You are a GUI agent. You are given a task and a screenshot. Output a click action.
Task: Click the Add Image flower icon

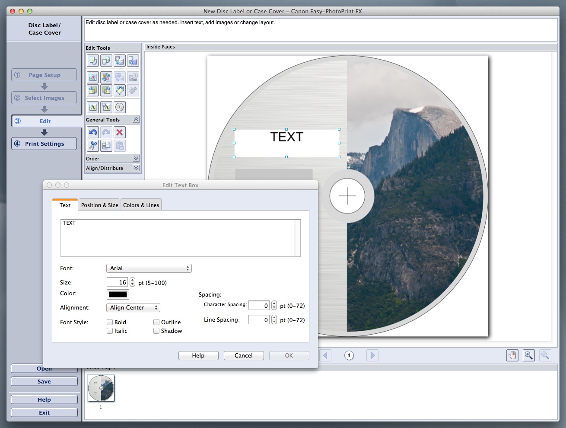pos(93,77)
